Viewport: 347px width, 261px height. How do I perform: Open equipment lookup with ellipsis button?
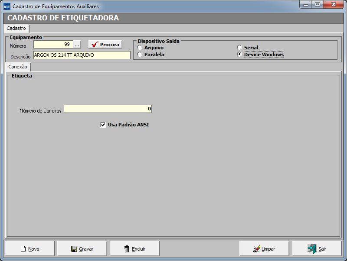[x=77, y=44]
